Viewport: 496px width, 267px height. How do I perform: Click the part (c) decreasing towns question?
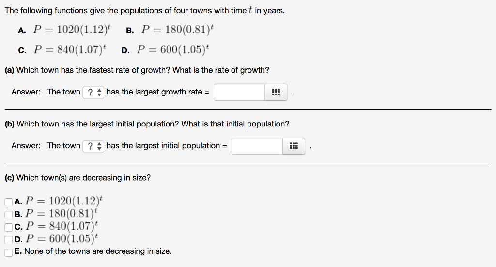pos(78,178)
